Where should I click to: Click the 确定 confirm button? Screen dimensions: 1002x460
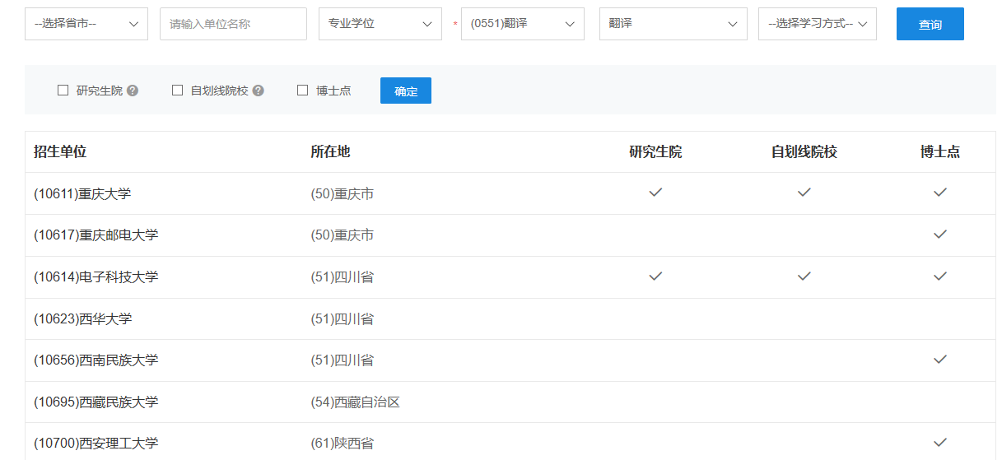tap(406, 91)
